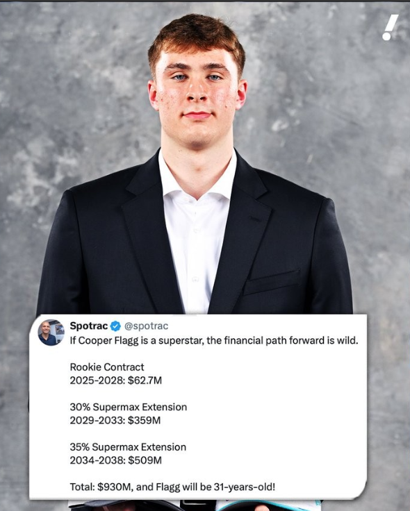Select the 2034-2038: $509M line
The width and height of the screenshot is (410, 511).
coord(116,460)
